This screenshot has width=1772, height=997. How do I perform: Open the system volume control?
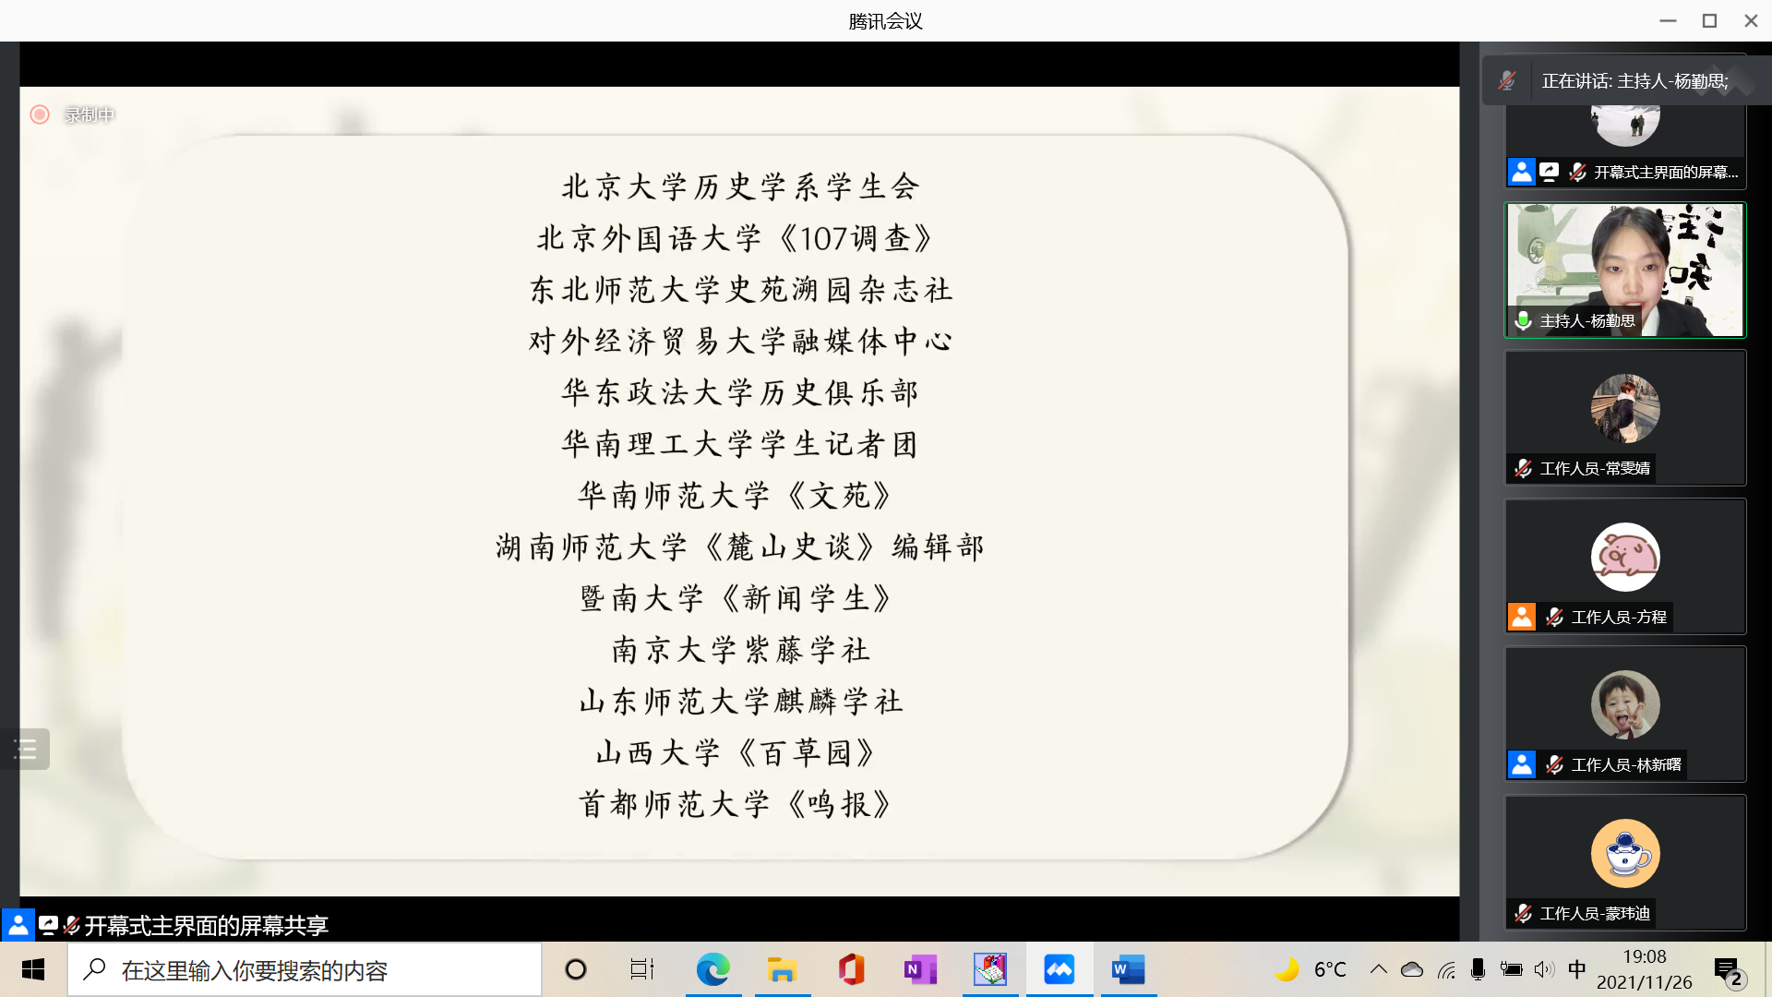coord(1543,969)
